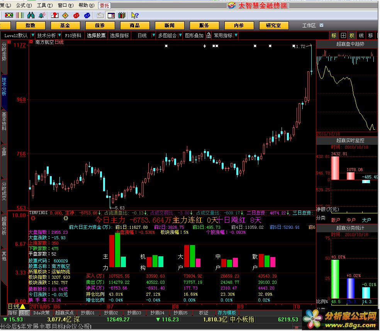Click the lock icon beside 图形叠加

(209, 36)
